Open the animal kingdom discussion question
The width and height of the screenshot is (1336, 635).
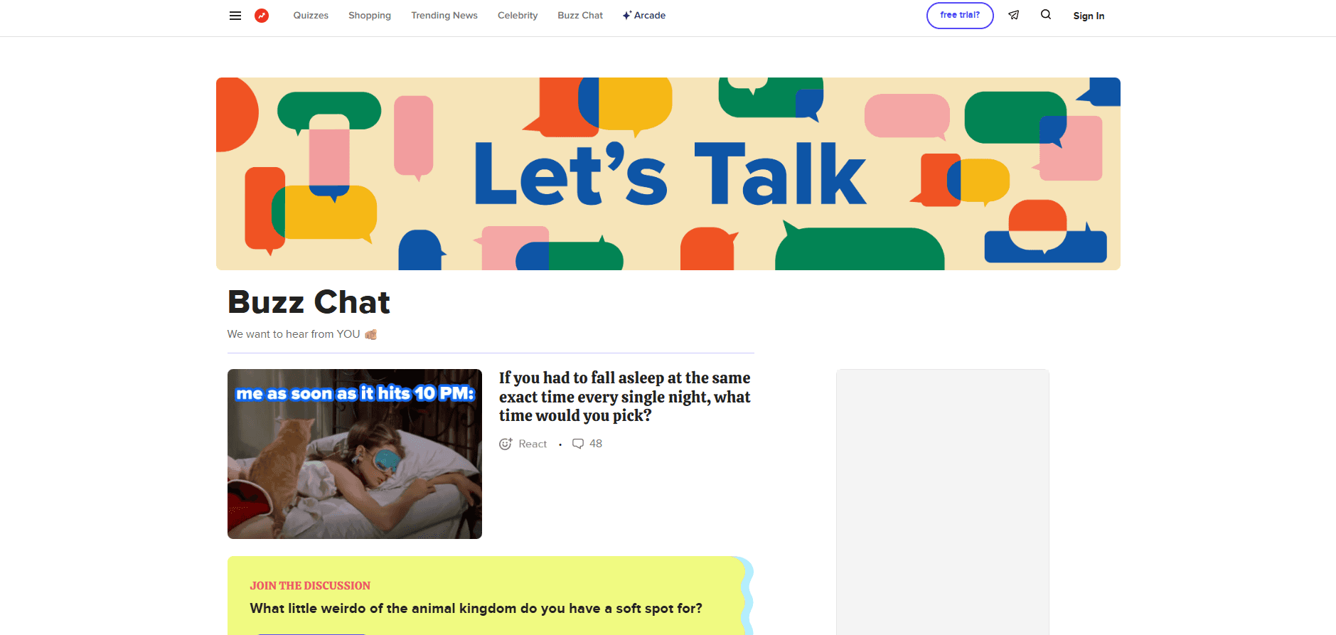coord(476,609)
